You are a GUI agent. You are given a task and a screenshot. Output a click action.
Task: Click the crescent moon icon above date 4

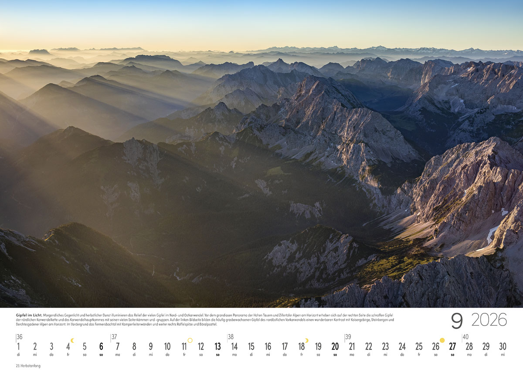(72, 340)
